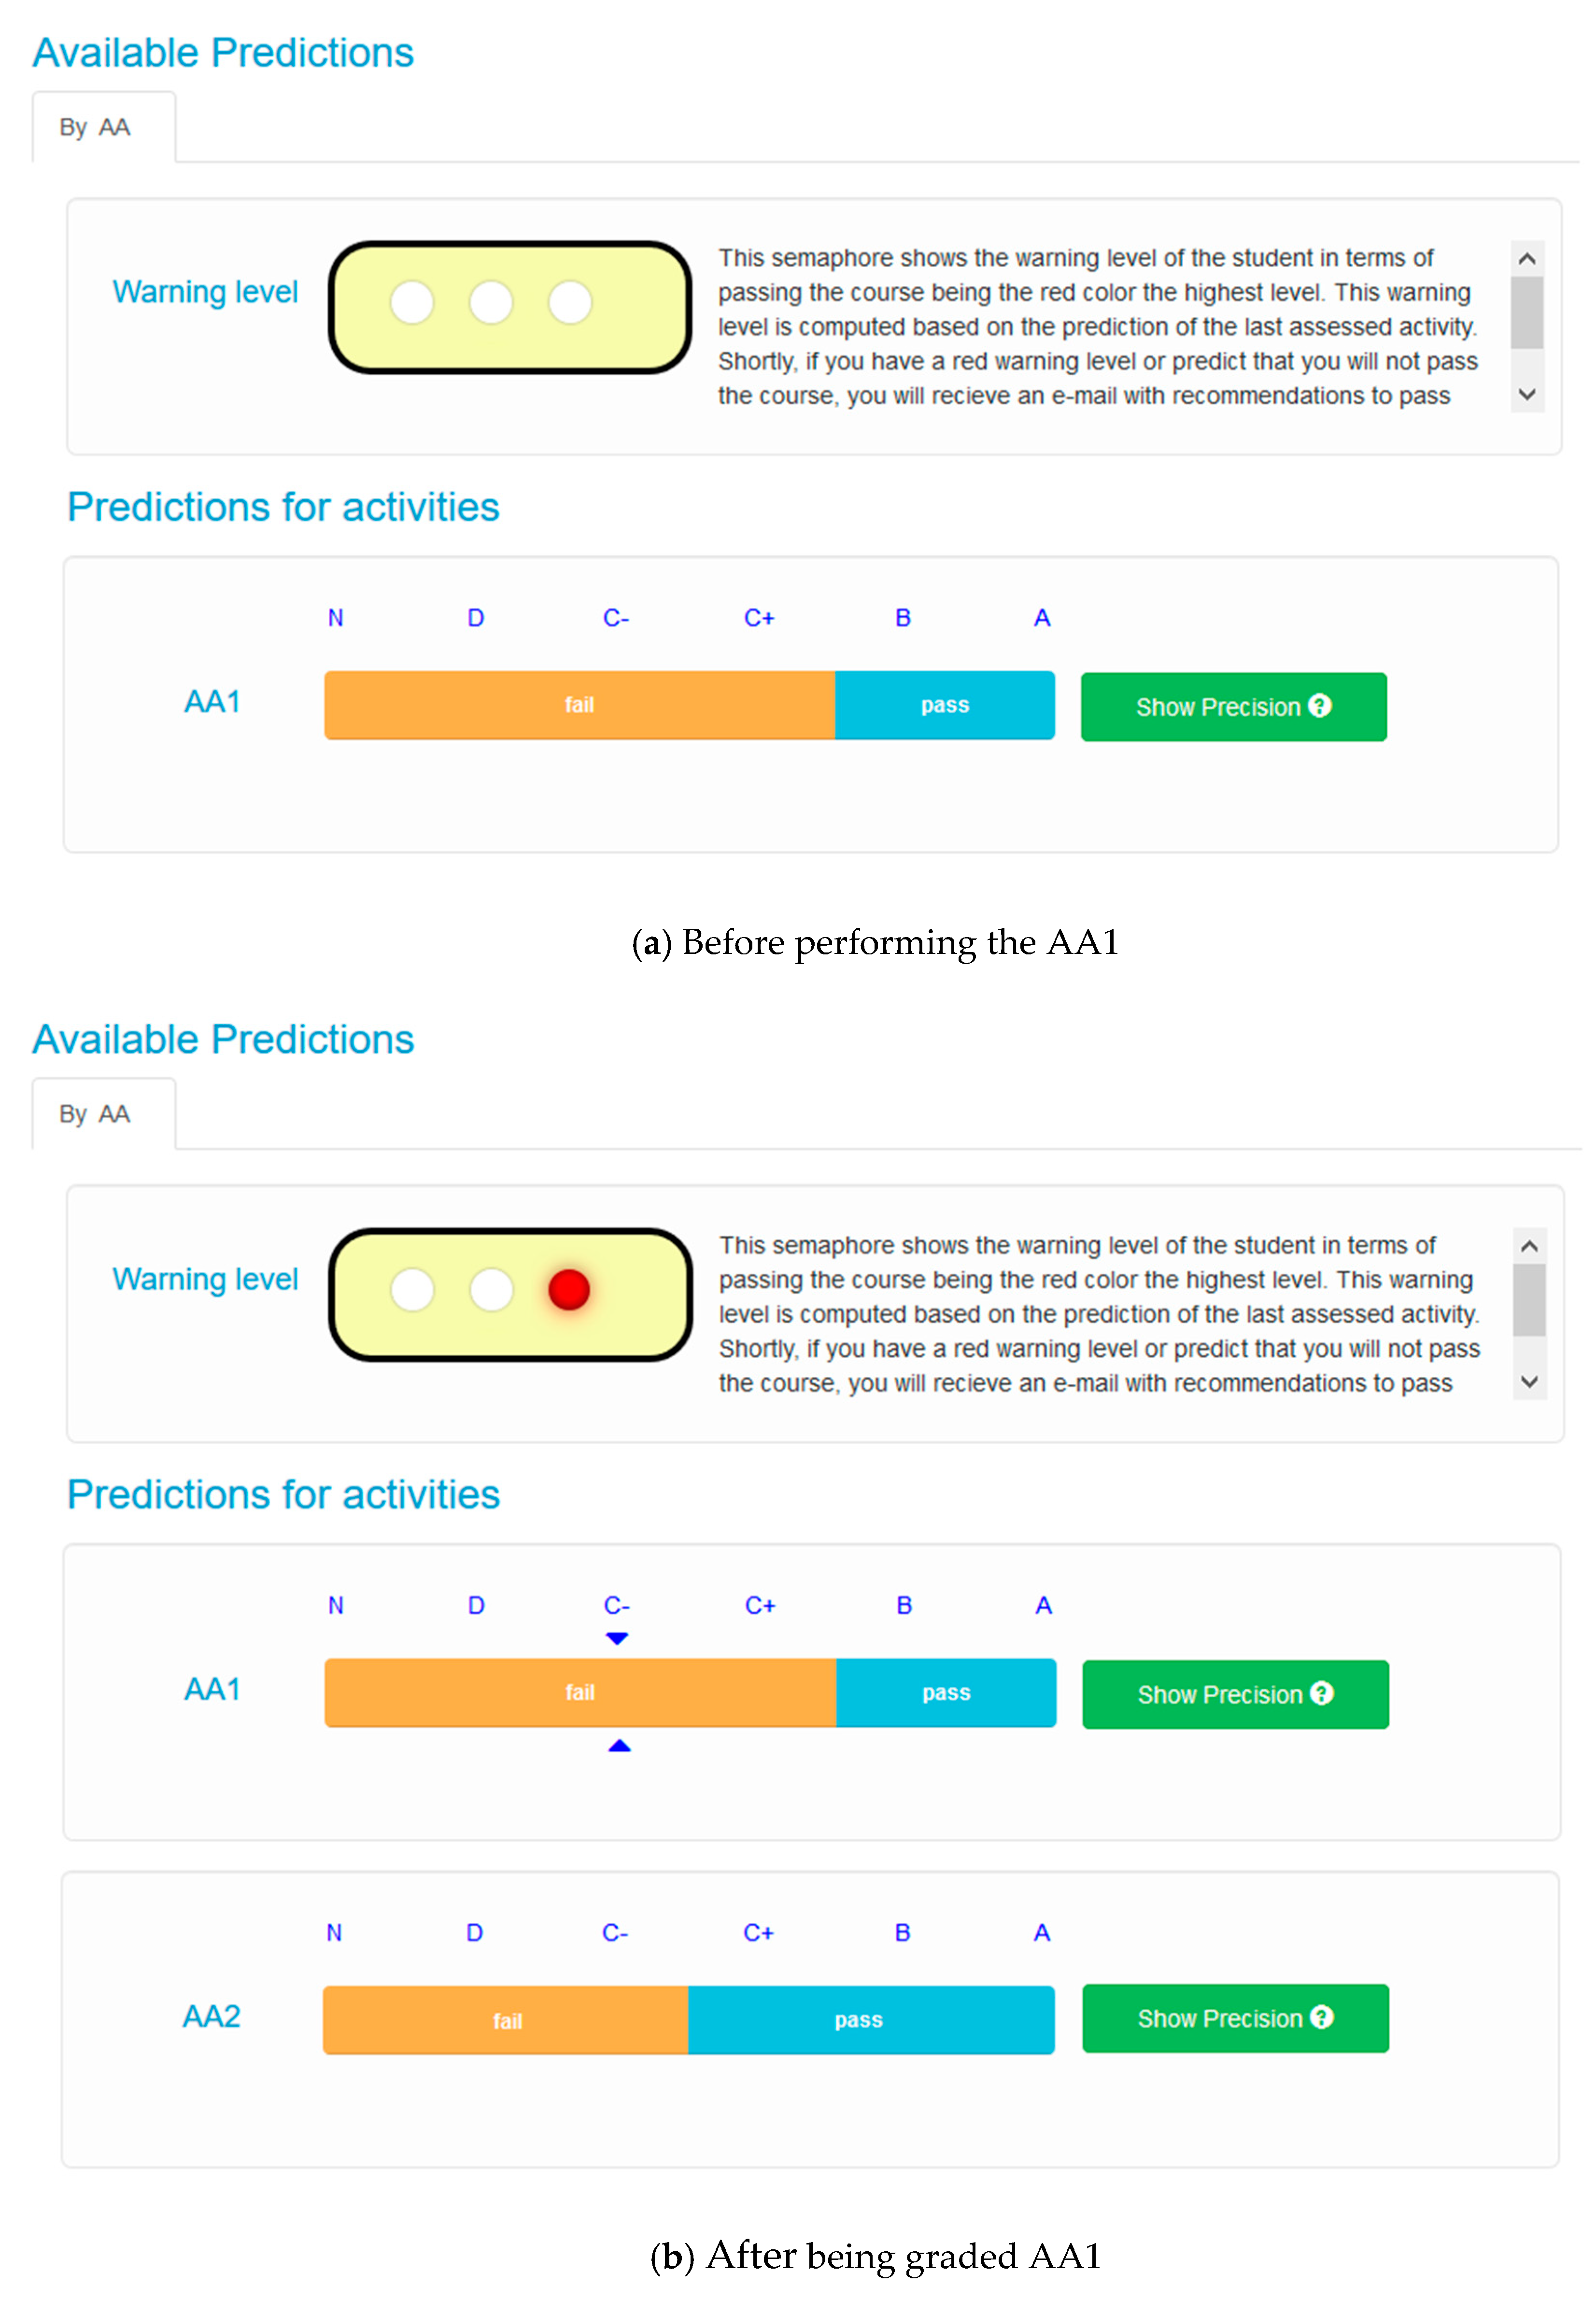The height and width of the screenshot is (2301, 1596).
Task: Click the C+ grade label above the AA2 bar
Action: coord(758,1933)
